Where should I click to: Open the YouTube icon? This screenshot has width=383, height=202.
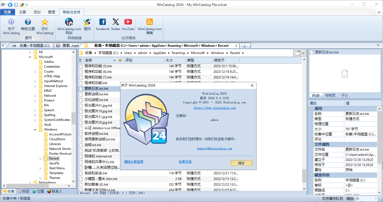(128, 22)
